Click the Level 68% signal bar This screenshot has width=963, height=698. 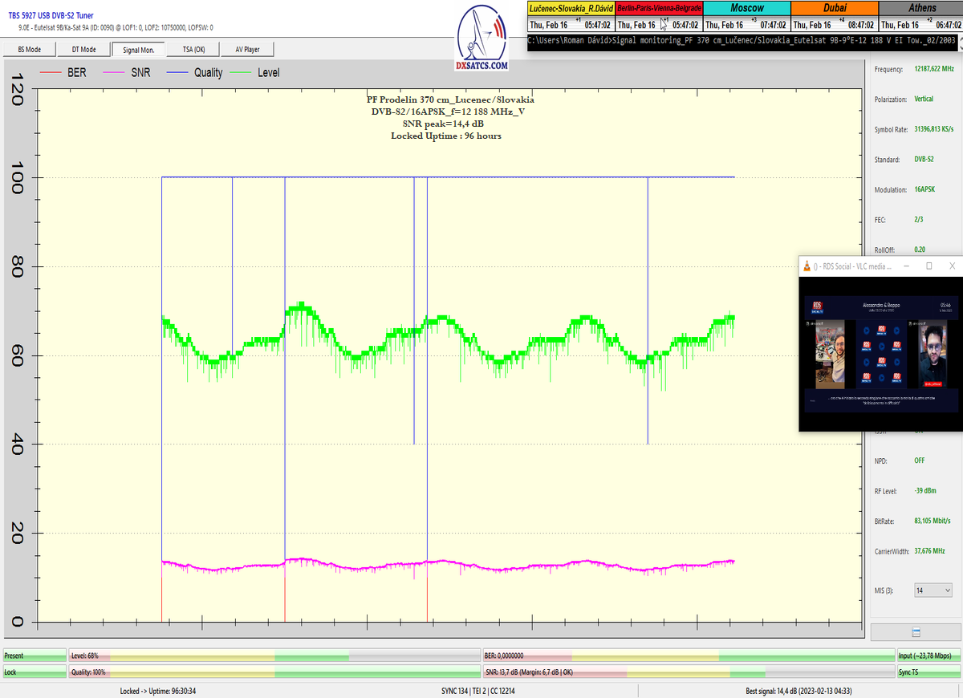(274, 655)
